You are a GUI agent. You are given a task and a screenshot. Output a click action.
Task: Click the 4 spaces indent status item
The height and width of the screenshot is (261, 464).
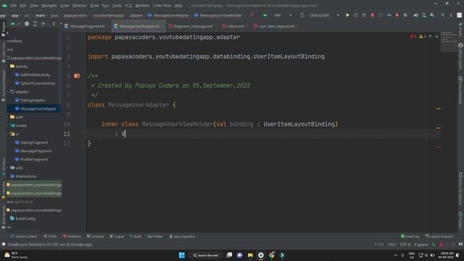coord(421,244)
